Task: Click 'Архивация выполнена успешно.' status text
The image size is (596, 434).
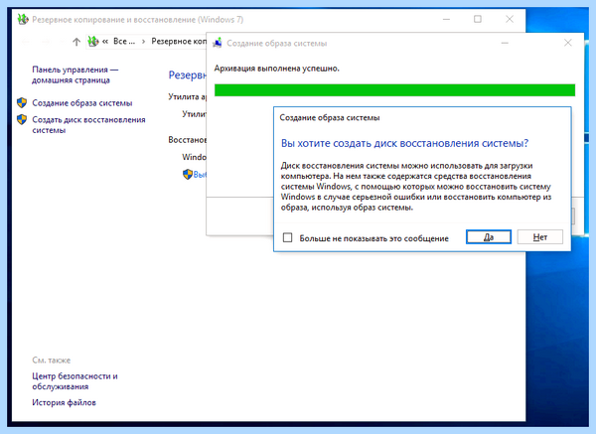Action: coord(277,69)
